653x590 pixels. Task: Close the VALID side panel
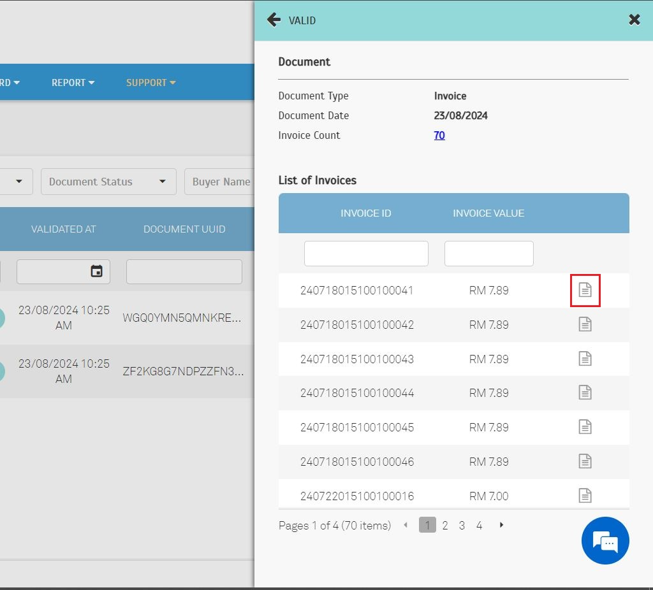(x=634, y=20)
